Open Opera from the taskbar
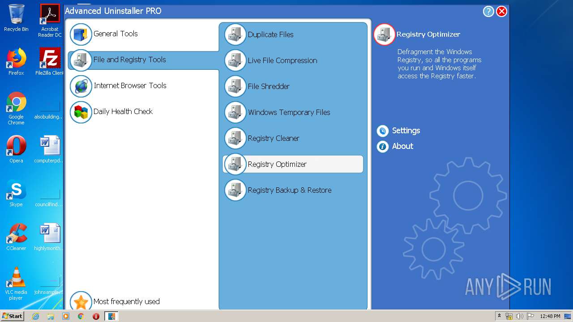Screen dimensions: 573x322 tap(96, 316)
